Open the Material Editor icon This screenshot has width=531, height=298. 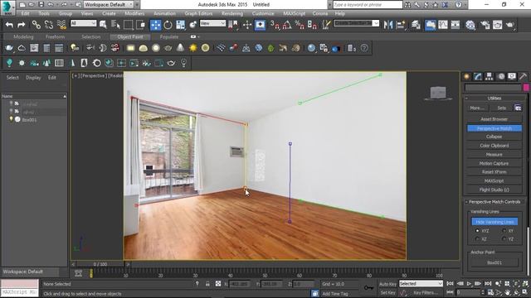pos(470,25)
